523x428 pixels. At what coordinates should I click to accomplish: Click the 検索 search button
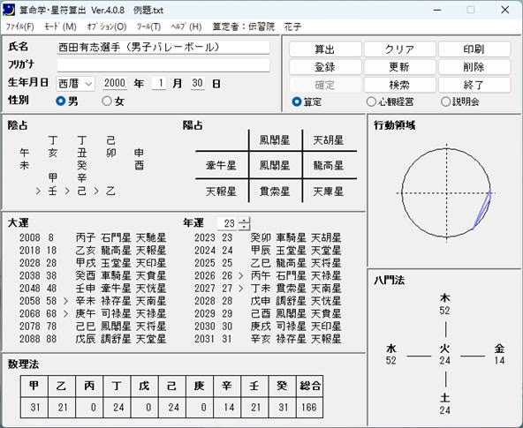click(399, 85)
